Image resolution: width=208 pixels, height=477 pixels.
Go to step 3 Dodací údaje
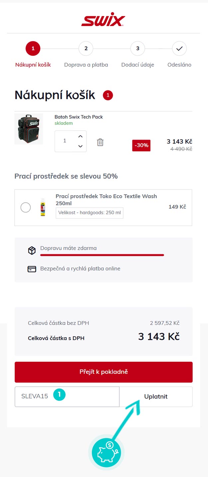[137, 49]
